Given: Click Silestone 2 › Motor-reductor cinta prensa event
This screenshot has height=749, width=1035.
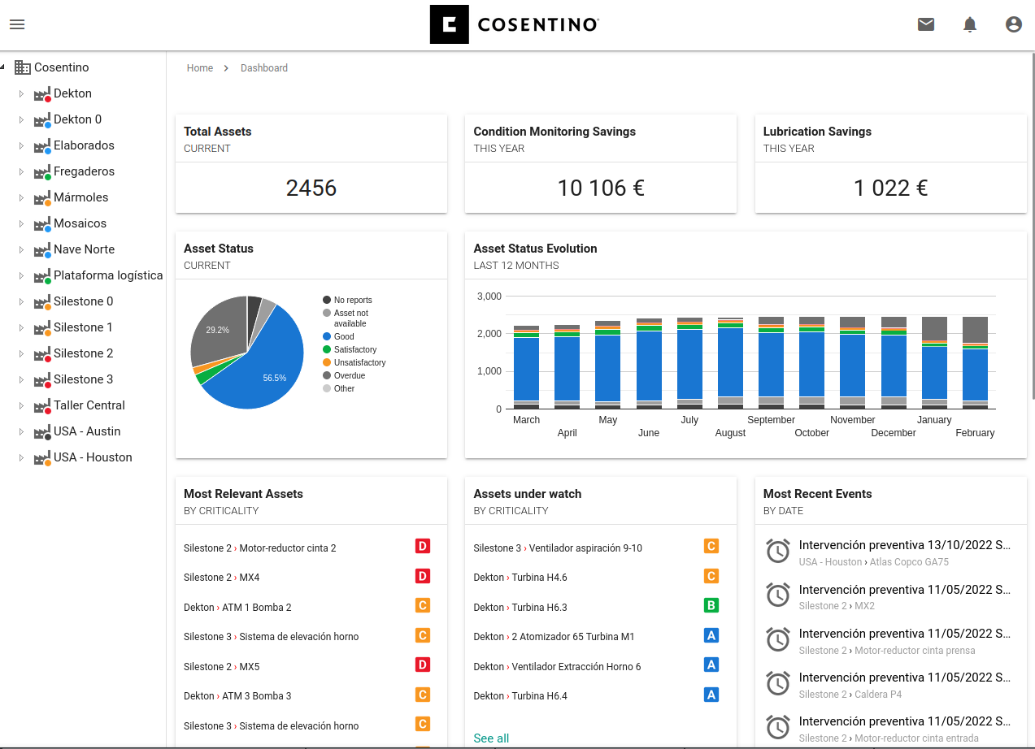Looking at the screenshot, I should (887, 650).
